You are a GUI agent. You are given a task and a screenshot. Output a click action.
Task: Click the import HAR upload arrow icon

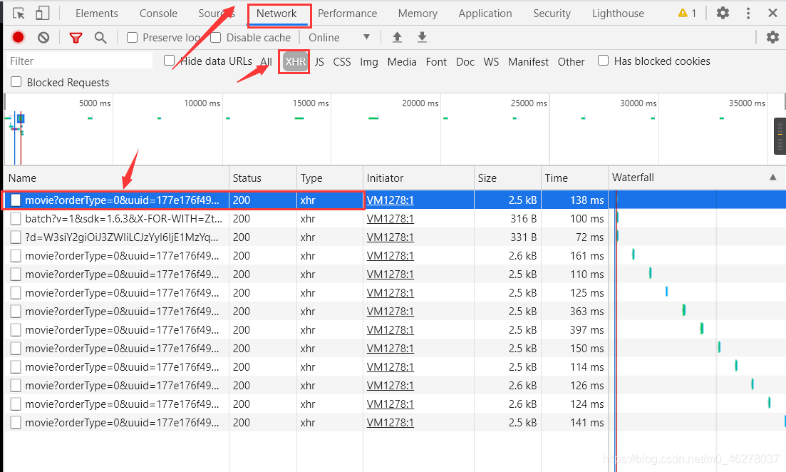(x=397, y=37)
